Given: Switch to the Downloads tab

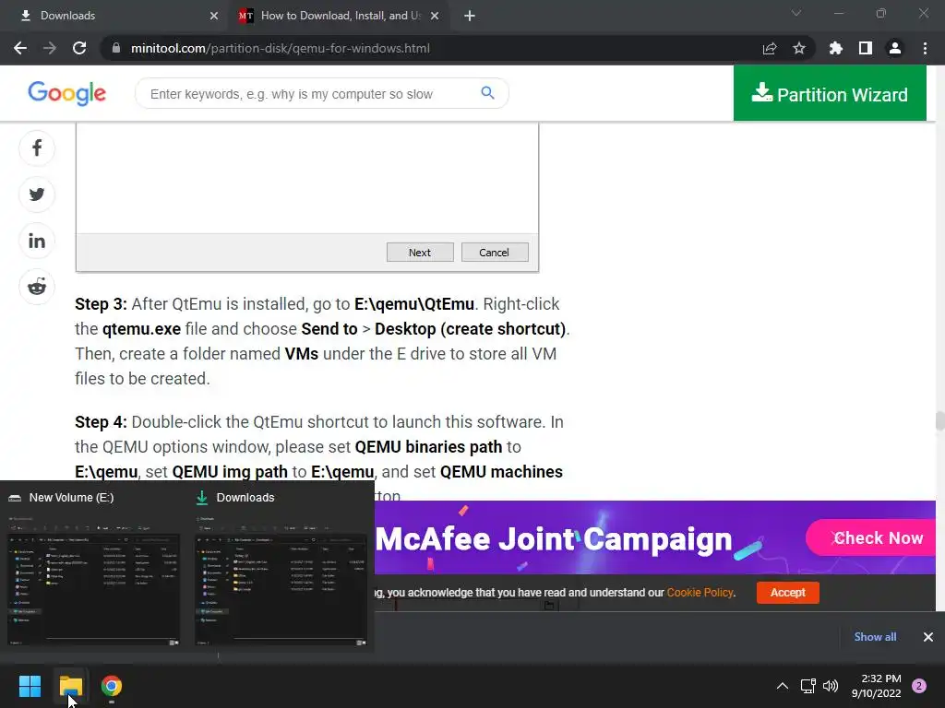Looking at the screenshot, I should click(x=114, y=16).
